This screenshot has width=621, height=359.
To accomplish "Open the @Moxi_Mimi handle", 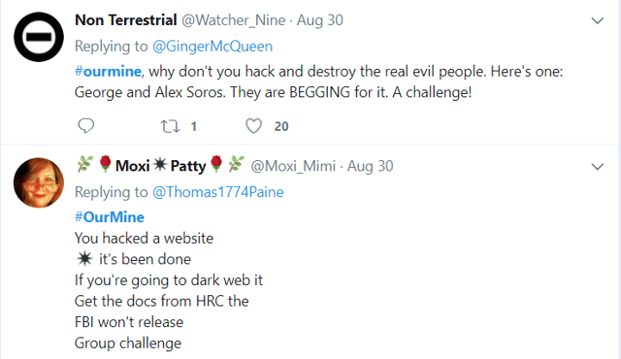I will pyautogui.click(x=293, y=166).
